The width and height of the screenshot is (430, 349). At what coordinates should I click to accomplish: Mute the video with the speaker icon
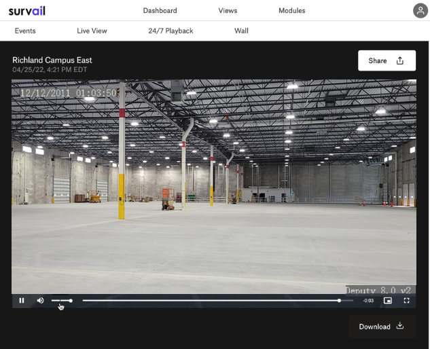pos(40,301)
